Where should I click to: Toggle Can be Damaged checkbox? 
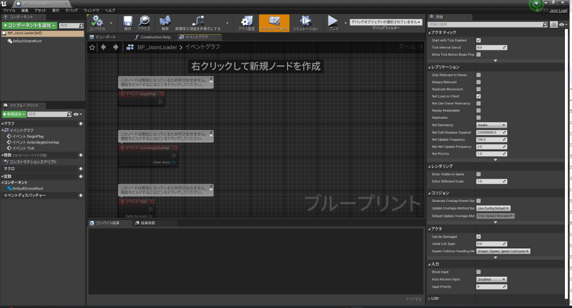tap(478, 237)
